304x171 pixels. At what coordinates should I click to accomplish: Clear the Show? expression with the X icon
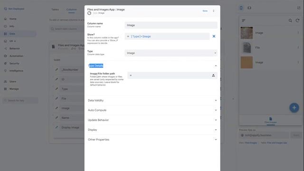click(x=214, y=36)
